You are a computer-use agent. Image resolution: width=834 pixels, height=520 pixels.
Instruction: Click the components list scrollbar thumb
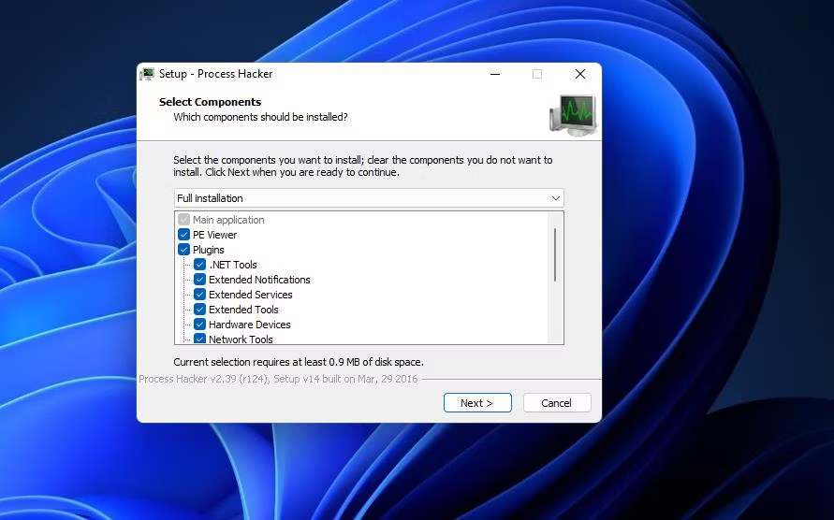[555, 254]
